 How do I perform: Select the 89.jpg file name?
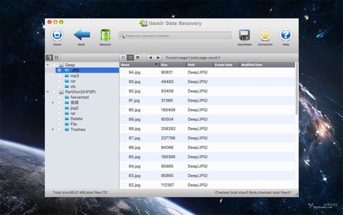[134, 119]
